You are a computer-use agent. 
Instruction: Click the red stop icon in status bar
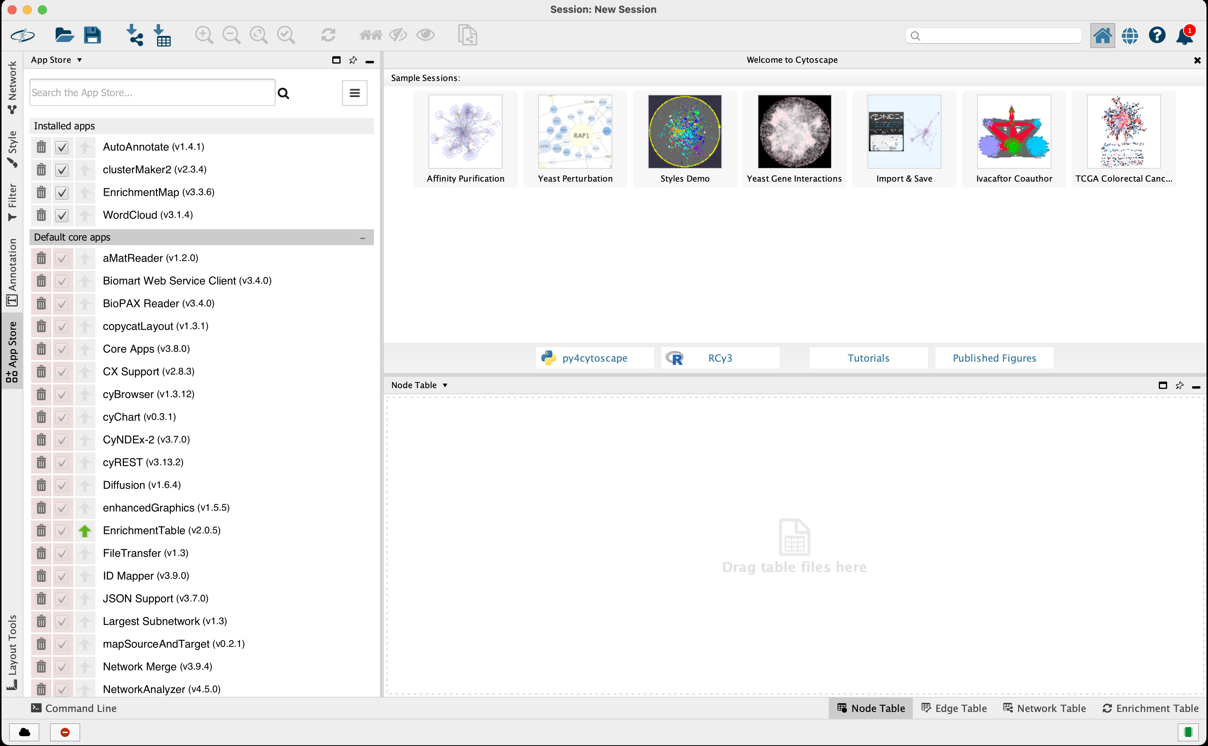(x=65, y=732)
